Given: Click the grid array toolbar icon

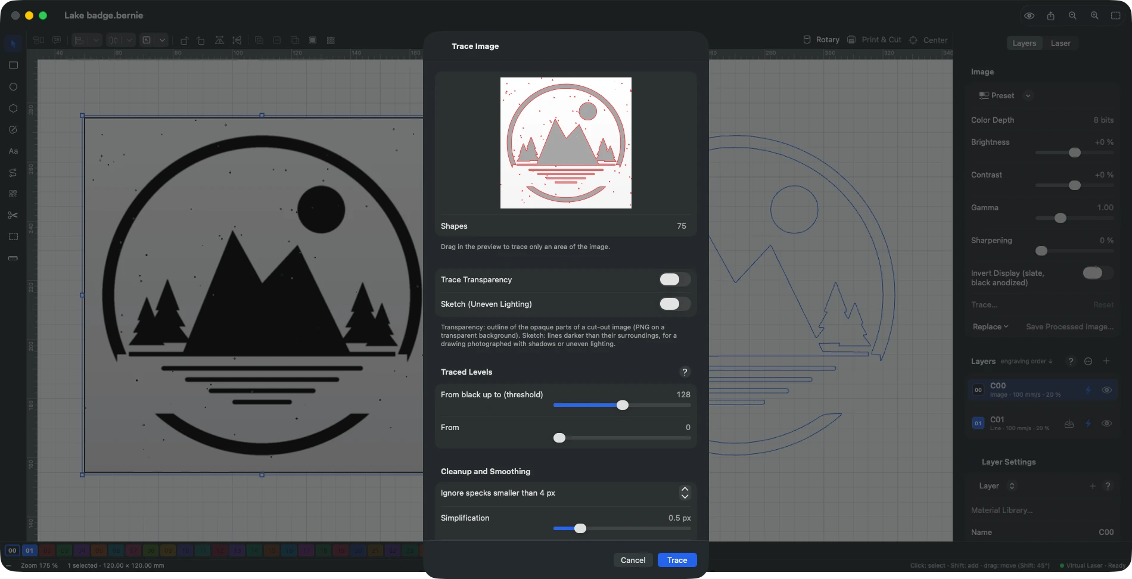Looking at the screenshot, I should [x=331, y=40].
